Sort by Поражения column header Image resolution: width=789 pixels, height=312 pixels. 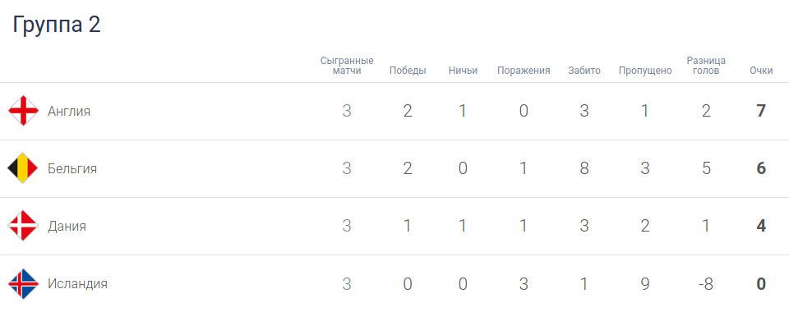pyautogui.click(x=524, y=71)
